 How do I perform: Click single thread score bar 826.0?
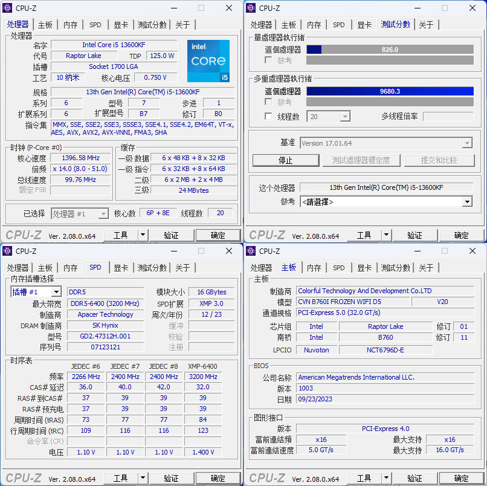point(390,50)
